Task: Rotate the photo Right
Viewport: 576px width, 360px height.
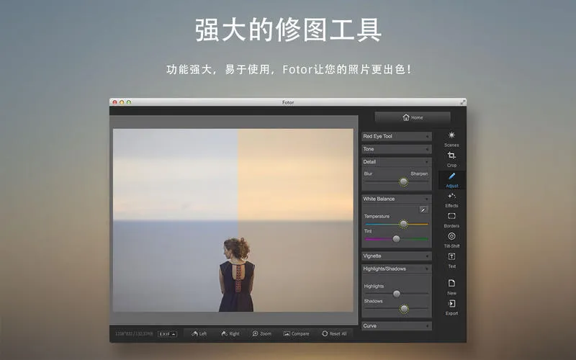Action: pos(230,333)
